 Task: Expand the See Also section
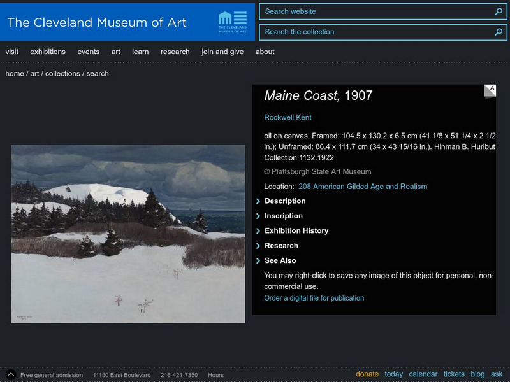pyautogui.click(x=280, y=260)
